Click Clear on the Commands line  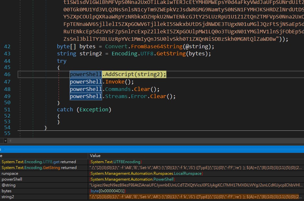tap(142, 89)
